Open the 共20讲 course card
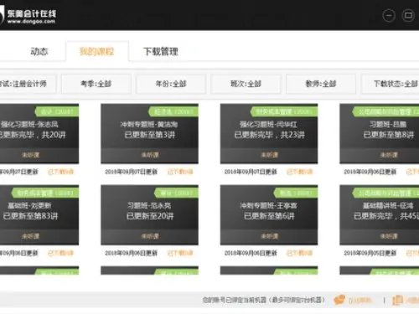This screenshot has width=419, height=314. pos(39,133)
